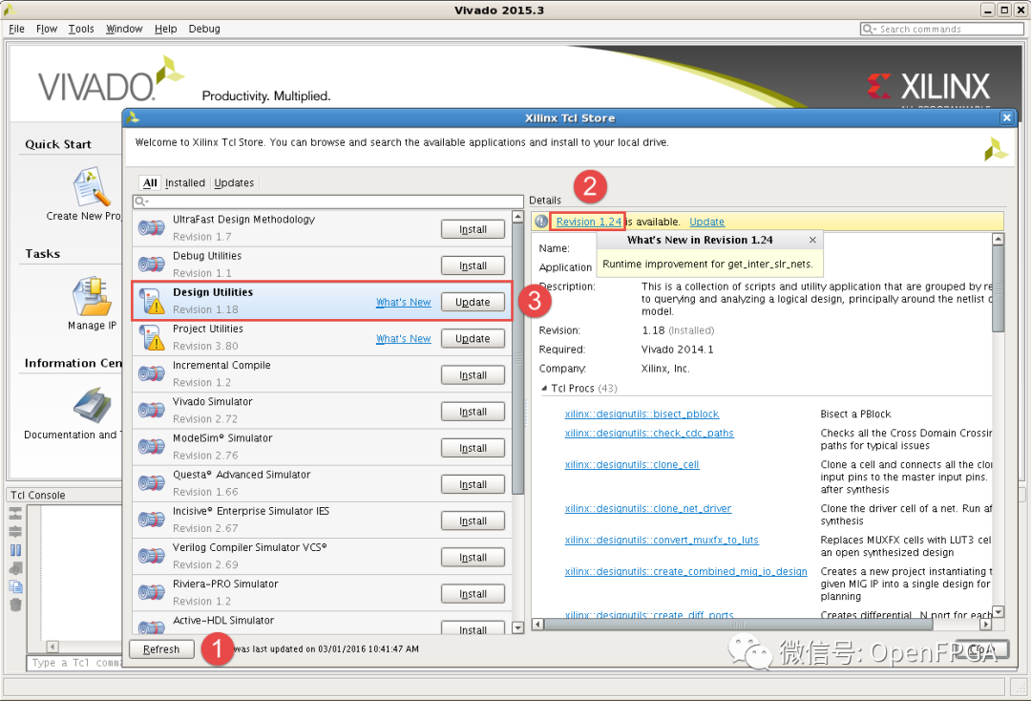Click the Design Utilities warning icon
The height and width of the screenshot is (701, 1031).
pyautogui.click(x=153, y=301)
